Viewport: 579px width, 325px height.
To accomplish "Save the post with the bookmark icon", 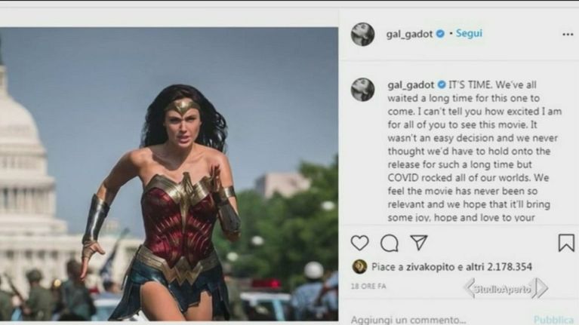I will point(565,243).
